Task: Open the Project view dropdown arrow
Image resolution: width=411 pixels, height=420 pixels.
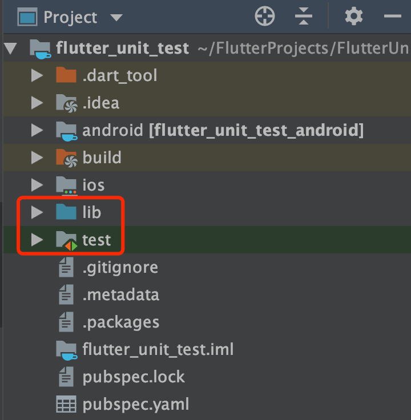Action: tap(116, 18)
